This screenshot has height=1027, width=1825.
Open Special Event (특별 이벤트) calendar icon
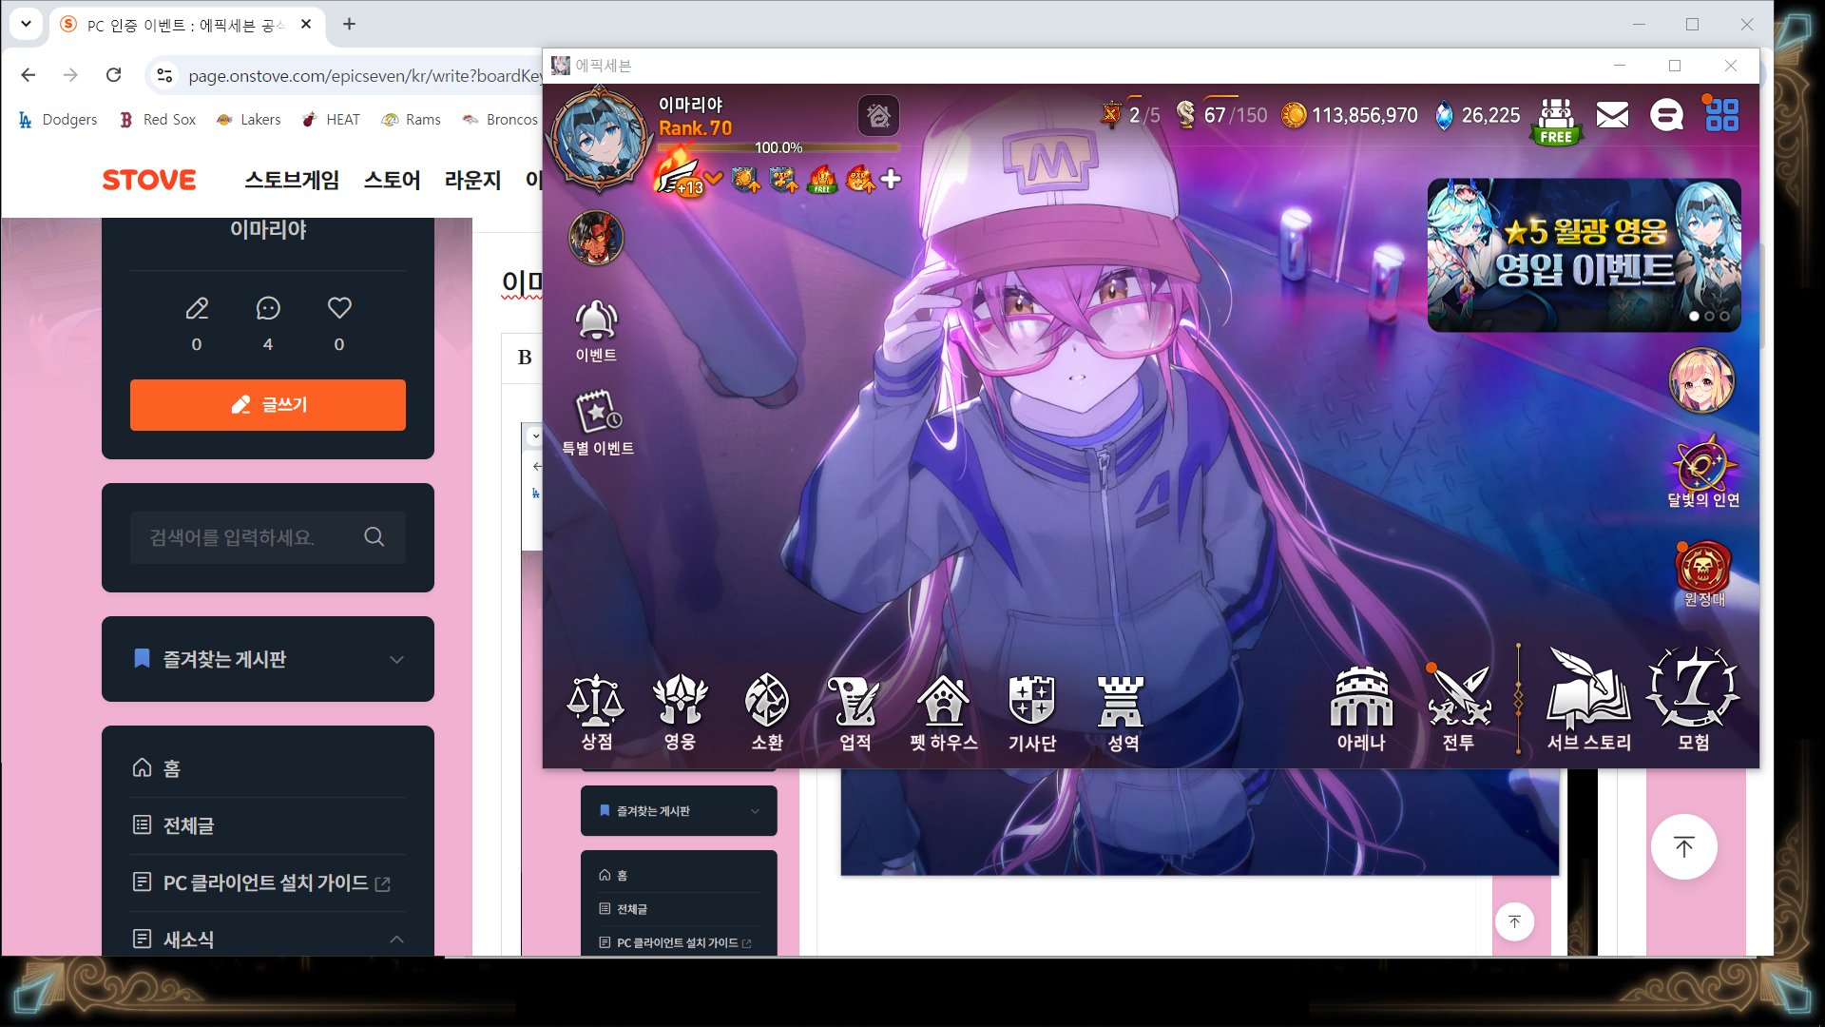click(x=598, y=422)
